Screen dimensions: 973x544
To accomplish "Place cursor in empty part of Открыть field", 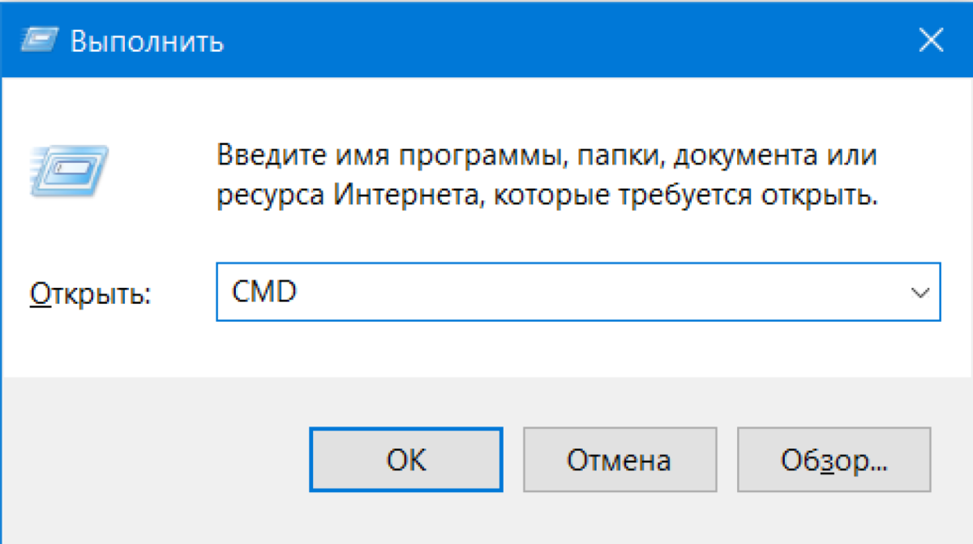I will point(600,292).
